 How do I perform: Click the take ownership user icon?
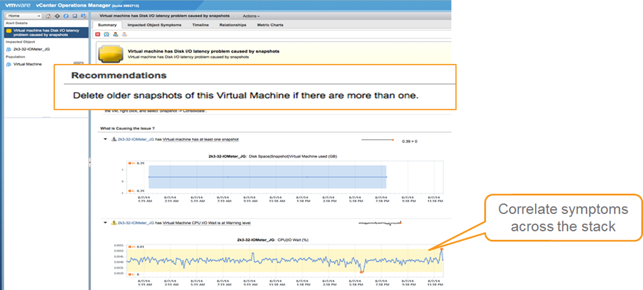coord(115,35)
